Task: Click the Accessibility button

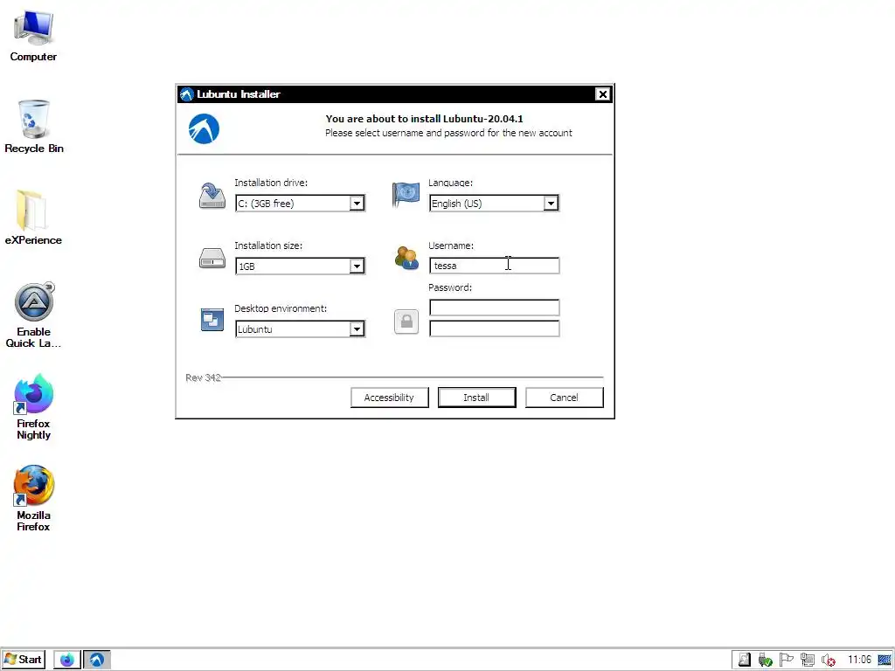Action: [389, 398]
